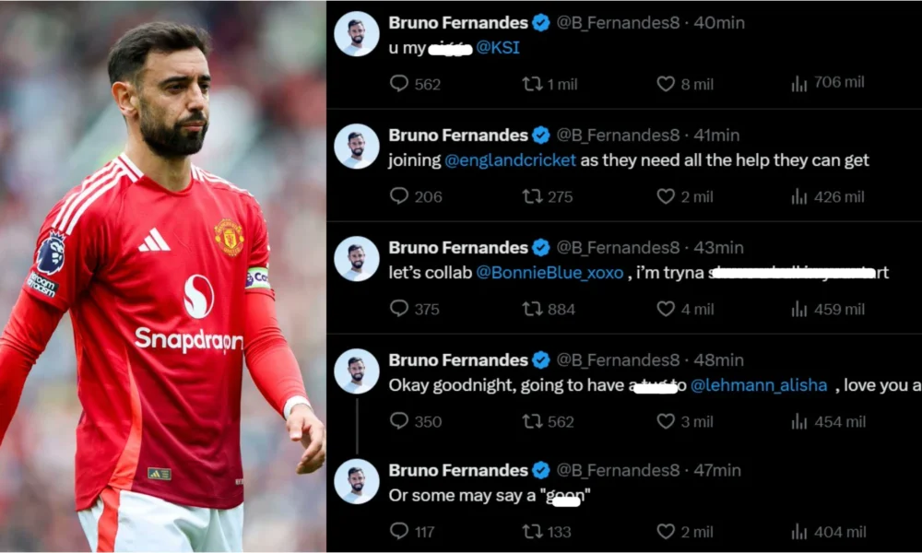Viewport: 922px width, 553px height.
Task: Click Bruno Fernandes name on 40min tweet
Action: (x=458, y=22)
